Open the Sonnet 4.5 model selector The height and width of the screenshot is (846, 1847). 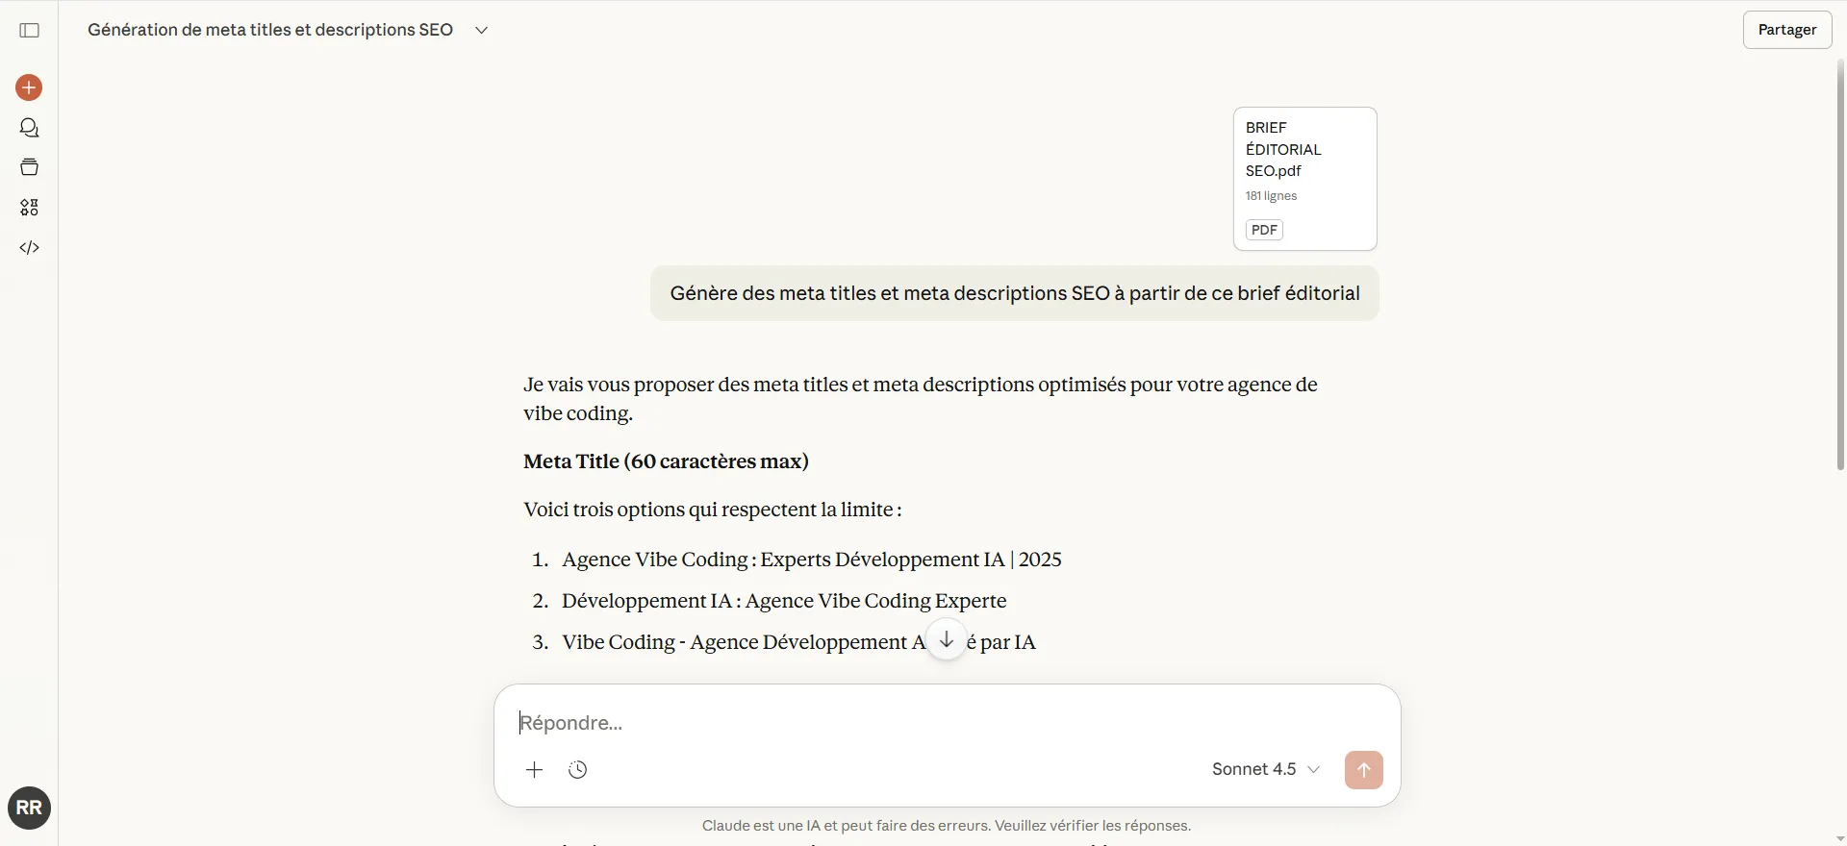(1266, 769)
